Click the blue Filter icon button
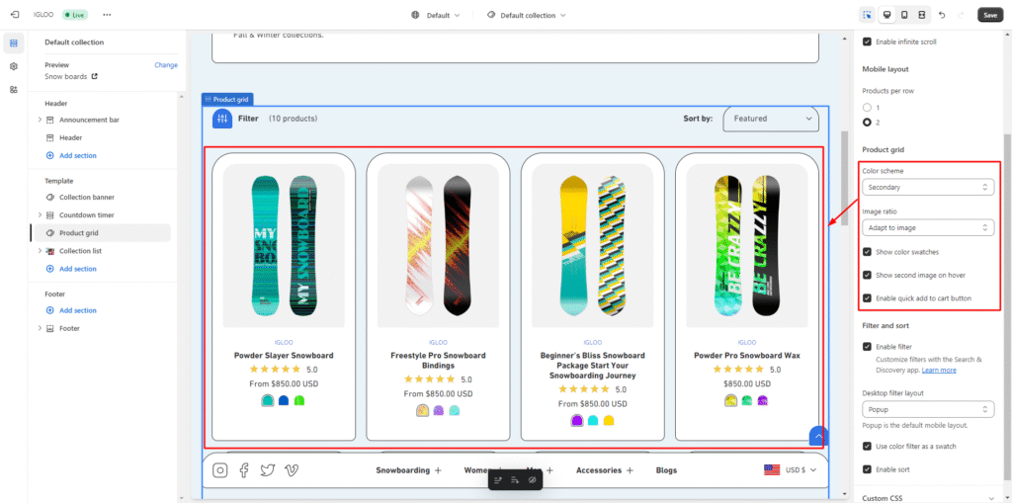The image size is (1012, 503). pyautogui.click(x=222, y=119)
